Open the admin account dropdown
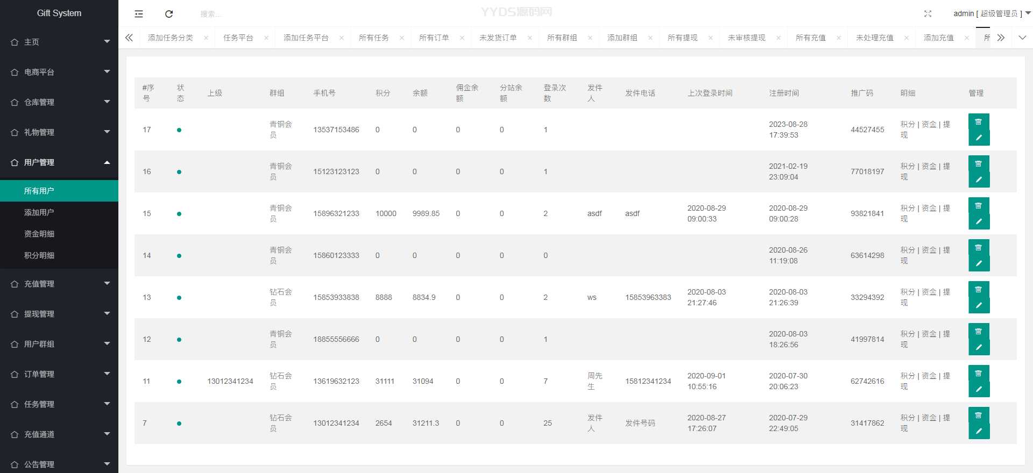 [x=991, y=13]
